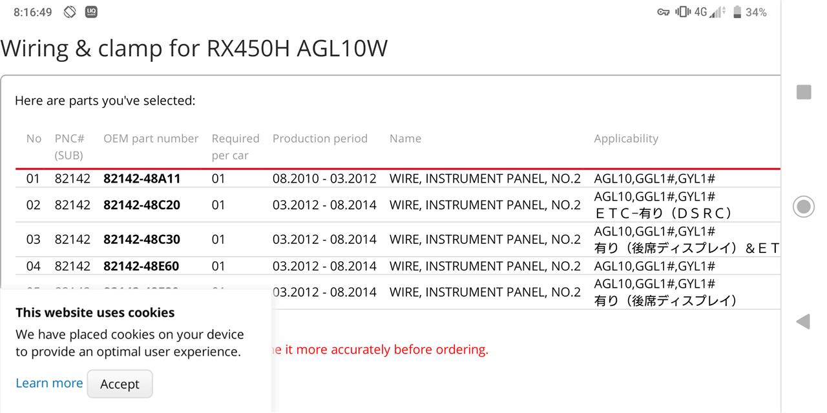Click PNC 82142 in the 82142-48E60 row
The height and width of the screenshot is (413, 827).
[72, 266]
